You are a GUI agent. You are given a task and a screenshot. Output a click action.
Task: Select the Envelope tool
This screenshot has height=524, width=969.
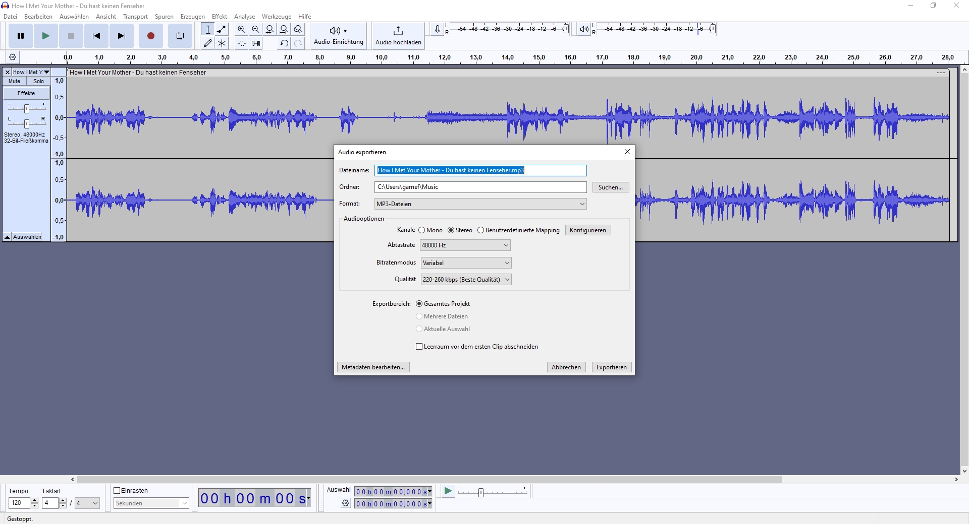222,29
